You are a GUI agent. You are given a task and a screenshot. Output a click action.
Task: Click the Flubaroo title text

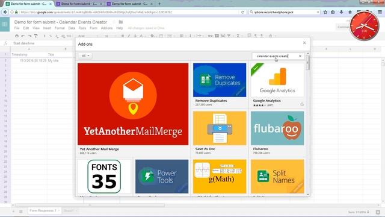(260, 149)
